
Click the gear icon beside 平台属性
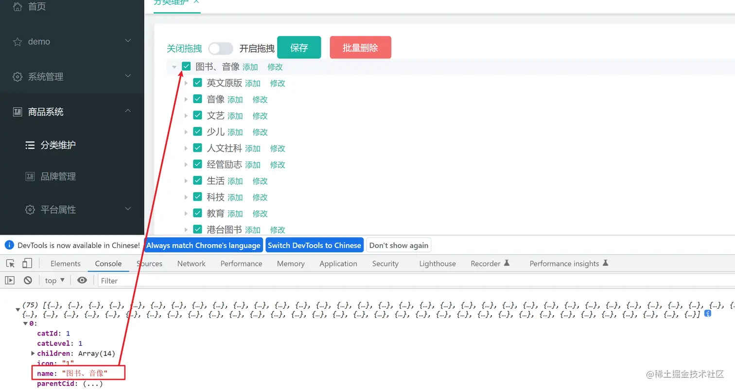30,210
